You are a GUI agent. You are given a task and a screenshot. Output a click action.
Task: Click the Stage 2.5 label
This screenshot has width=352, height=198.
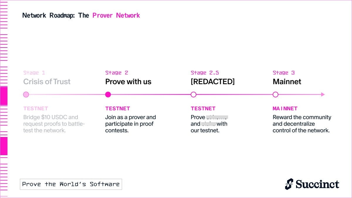(205, 73)
